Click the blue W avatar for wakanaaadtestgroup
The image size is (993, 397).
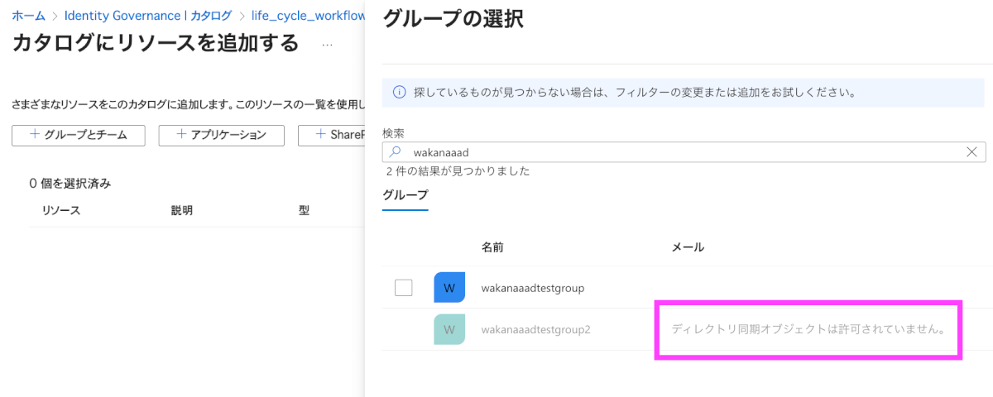pos(449,288)
